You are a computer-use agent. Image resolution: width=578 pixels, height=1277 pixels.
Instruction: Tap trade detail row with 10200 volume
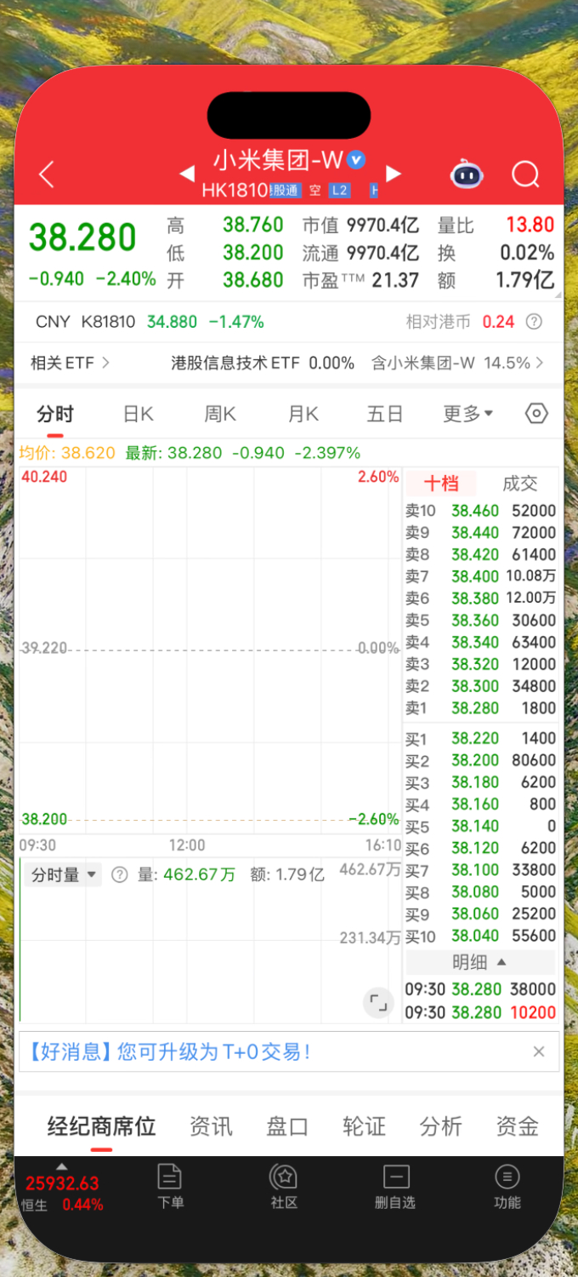tap(480, 1012)
